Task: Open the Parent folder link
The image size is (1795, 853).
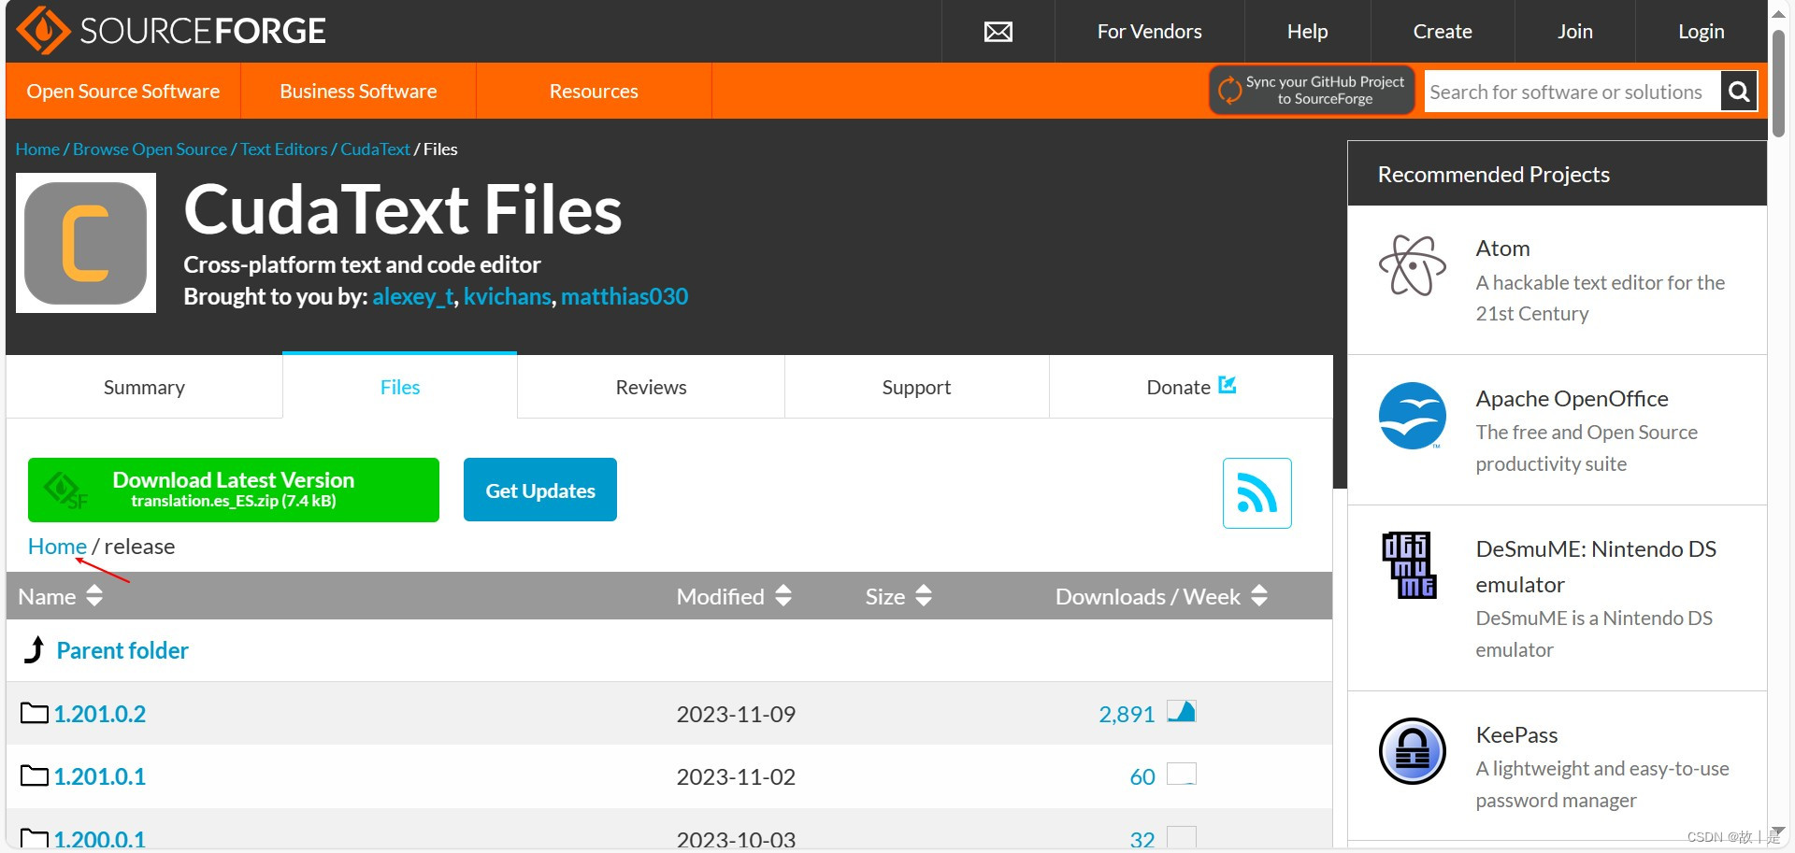Action: (x=122, y=650)
